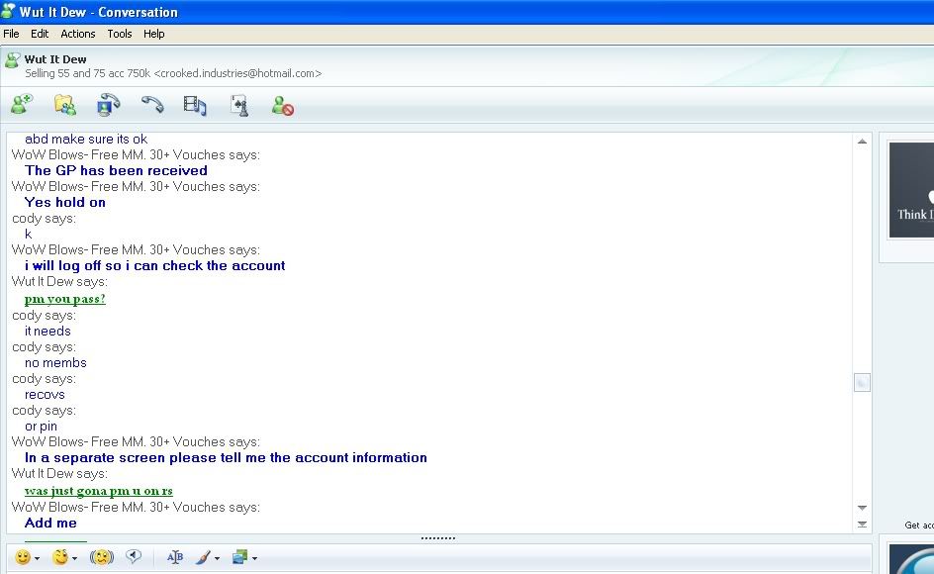Click the 'was just gona pm u on rs' link
This screenshot has height=574, width=934.
99,491
